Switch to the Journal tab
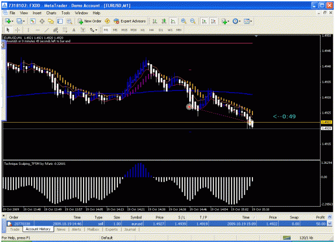 coord(130,229)
